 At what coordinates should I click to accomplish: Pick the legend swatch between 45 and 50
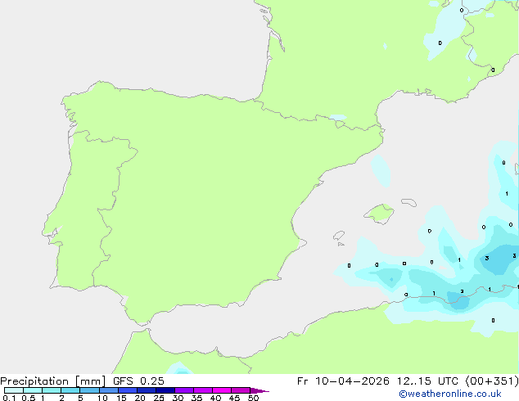[241, 390]
